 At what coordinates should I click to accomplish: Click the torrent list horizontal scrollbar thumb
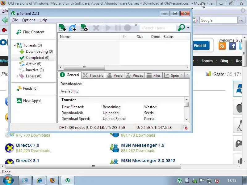(x=84, y=67)
